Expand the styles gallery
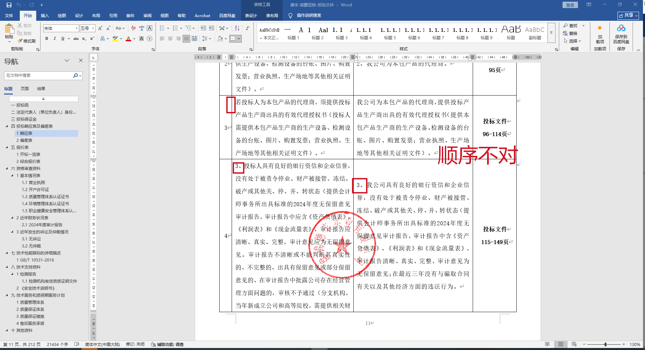This screenshot has height=350, width=645. 551,33
